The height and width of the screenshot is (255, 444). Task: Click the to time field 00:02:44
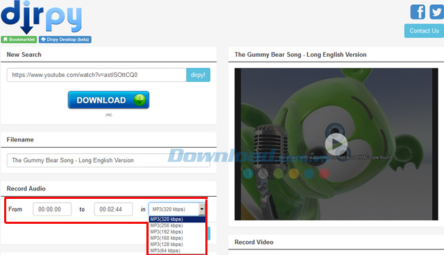tap(113, 209)
